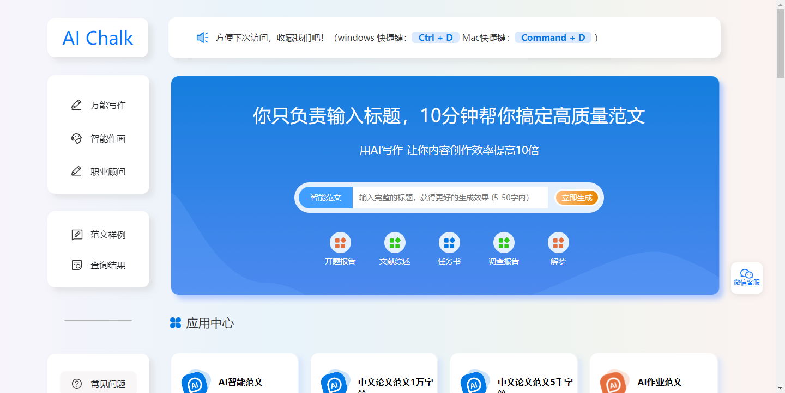Click the 任务书 icon
This screenshot has width=785, height=393.
449,243
